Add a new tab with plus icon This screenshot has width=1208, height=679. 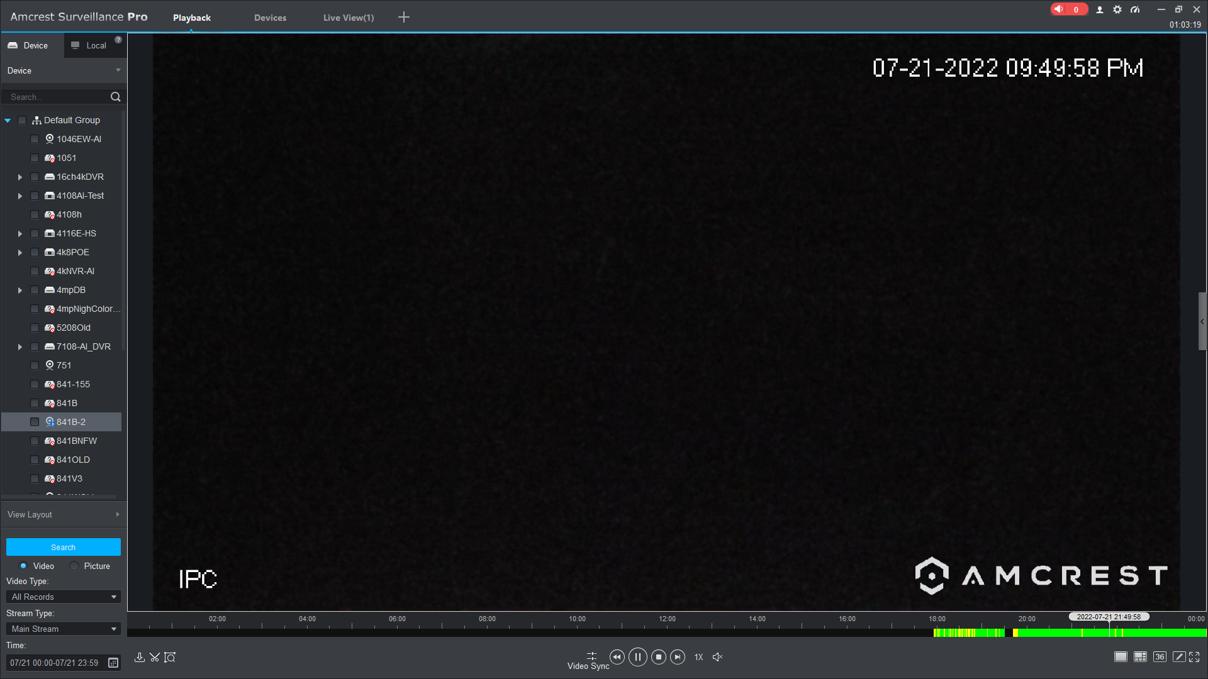[404, 18]
